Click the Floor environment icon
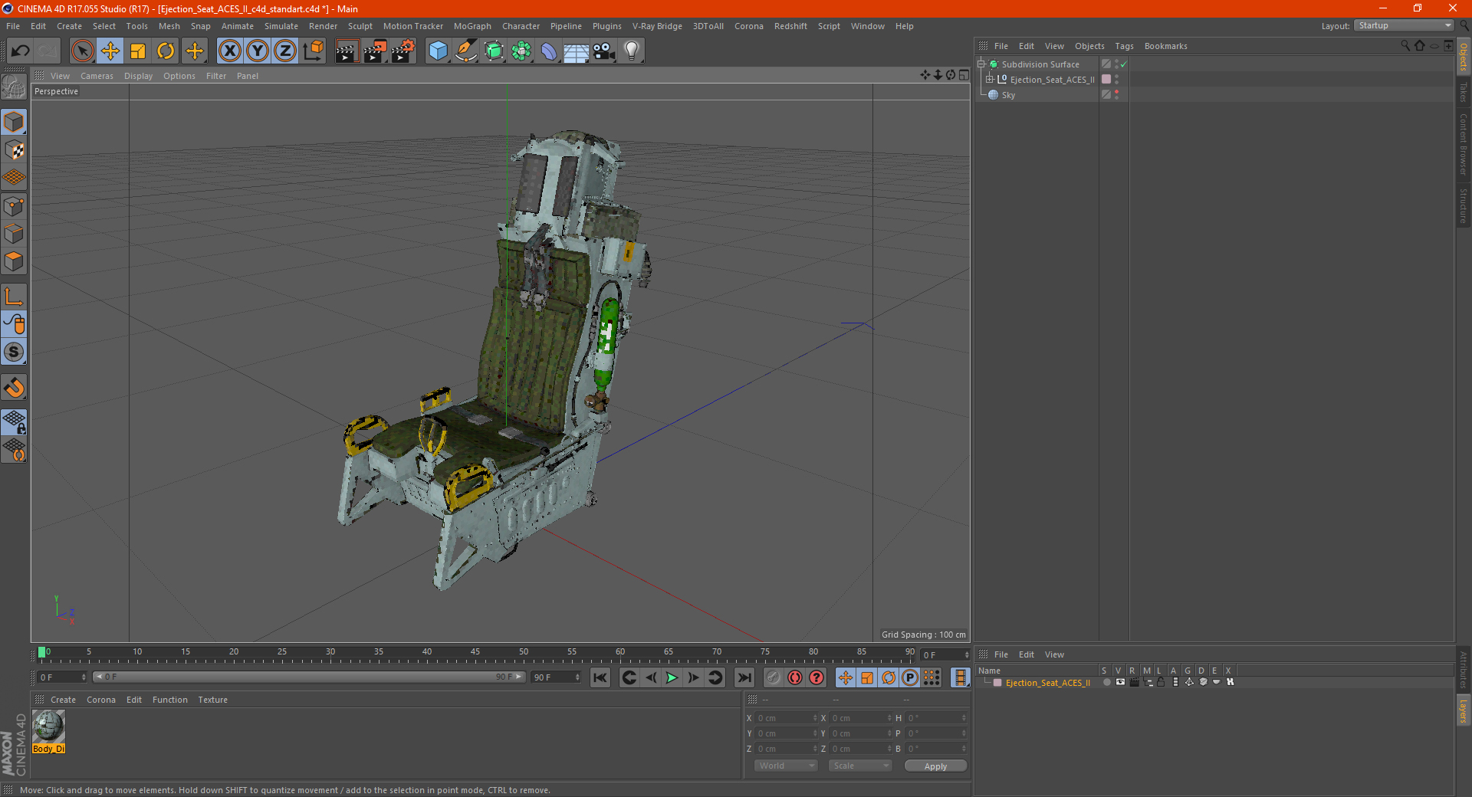Viewport: 1472px width, 797px height. [x=576, y=51]
